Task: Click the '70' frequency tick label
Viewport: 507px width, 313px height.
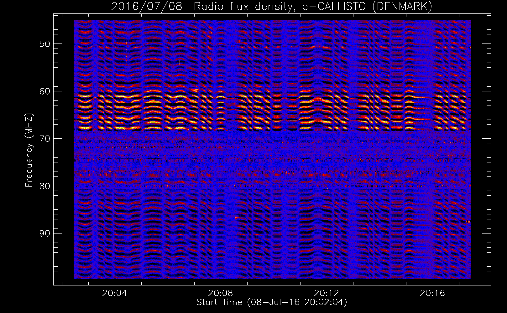Action: 45,139
